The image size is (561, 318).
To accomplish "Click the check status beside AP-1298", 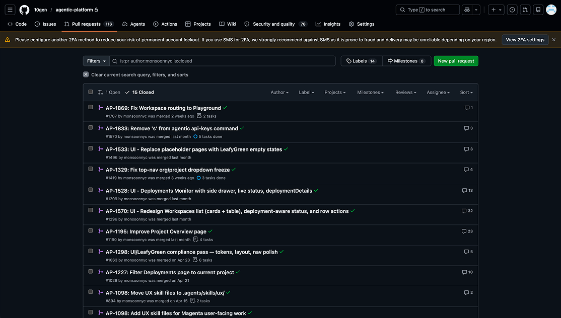I will coord(282,252).
